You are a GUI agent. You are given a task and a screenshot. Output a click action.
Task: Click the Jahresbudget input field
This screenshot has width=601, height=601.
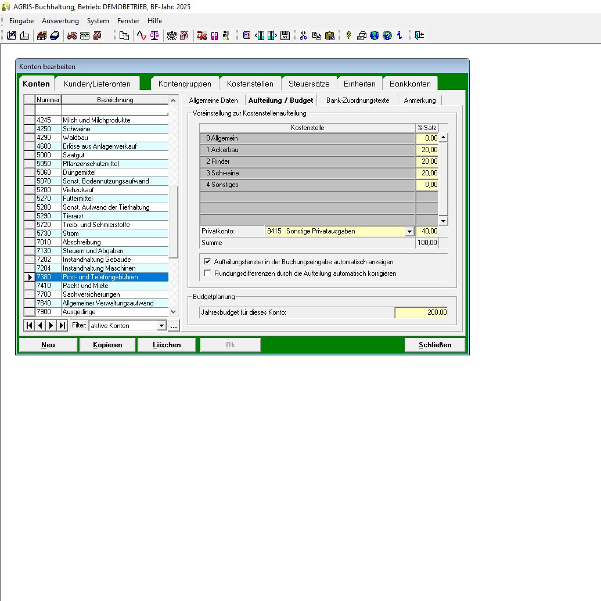pos(421,312)
